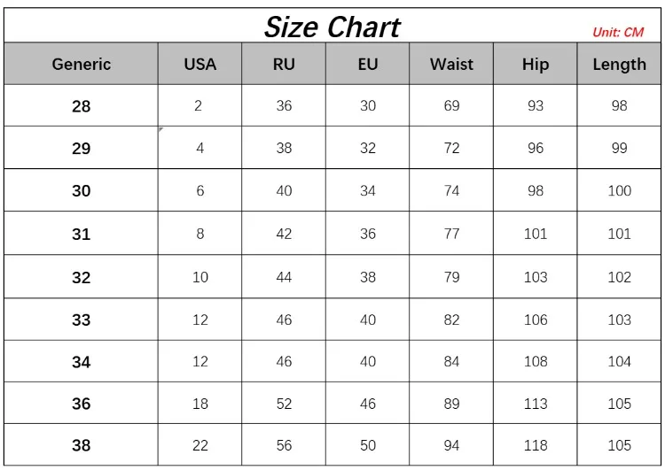The image size is (665, 470).
Task: Select the Hip column header
Action: (536, 64)
